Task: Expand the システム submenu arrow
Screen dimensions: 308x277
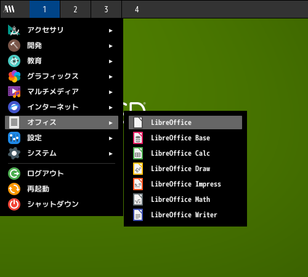Action: [x=111, y=154]
